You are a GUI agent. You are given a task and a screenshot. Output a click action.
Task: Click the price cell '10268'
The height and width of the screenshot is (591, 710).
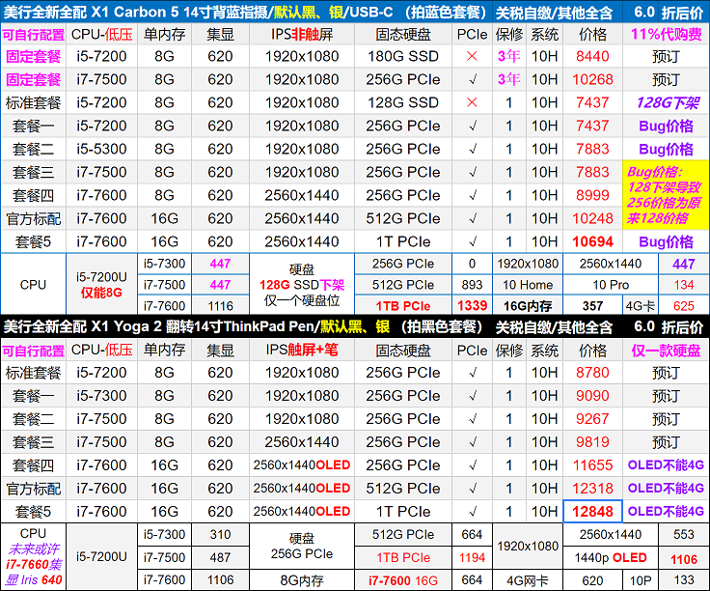click(x=592, y=79)
